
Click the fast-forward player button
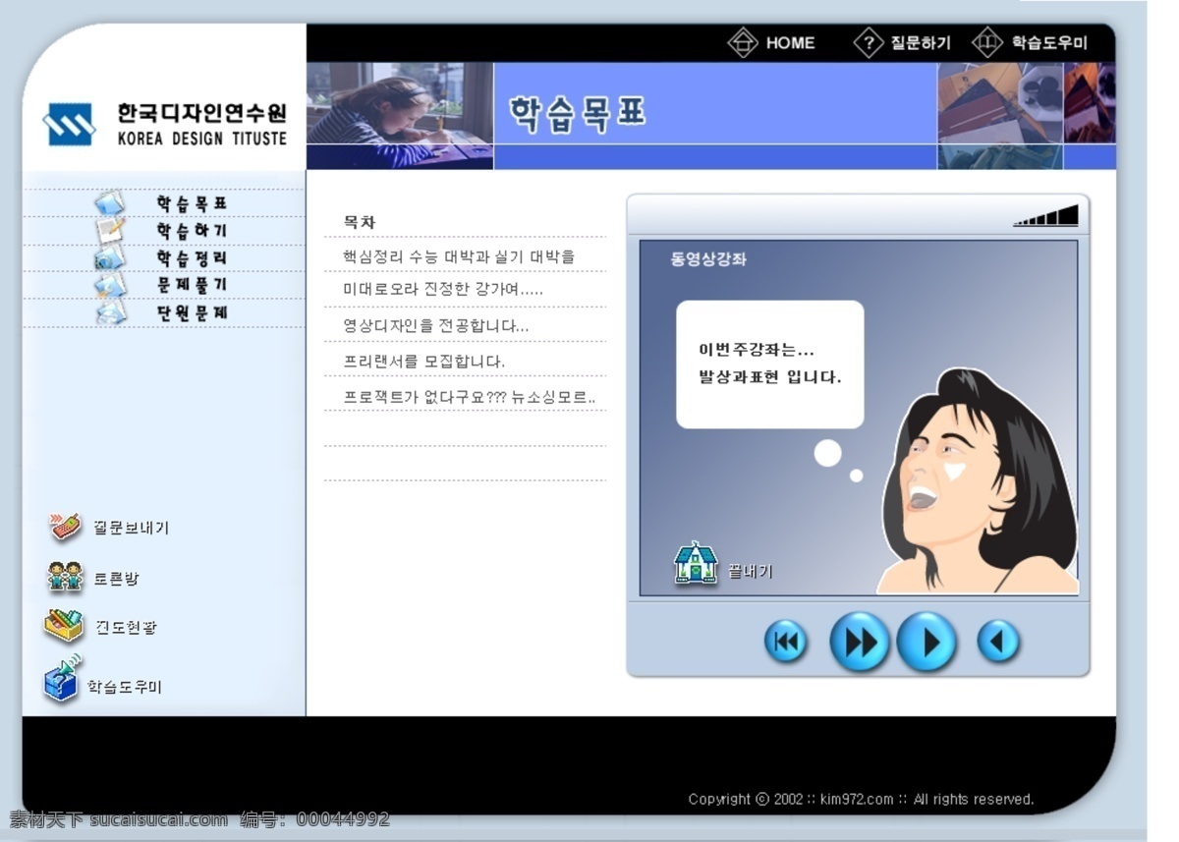pyautogui.click(x=860, y=643)
